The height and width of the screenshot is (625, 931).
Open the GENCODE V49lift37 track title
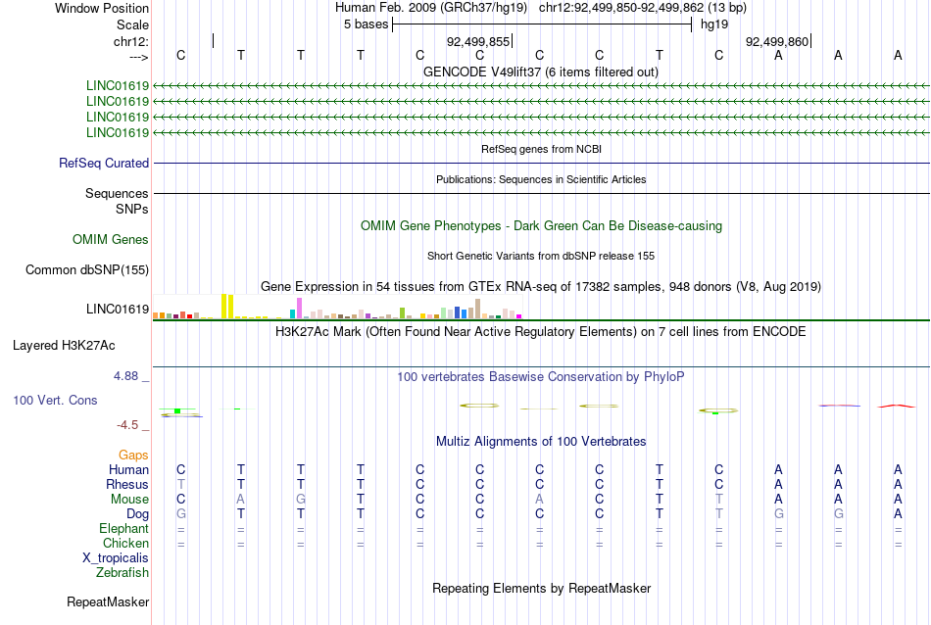pos(541,72)
